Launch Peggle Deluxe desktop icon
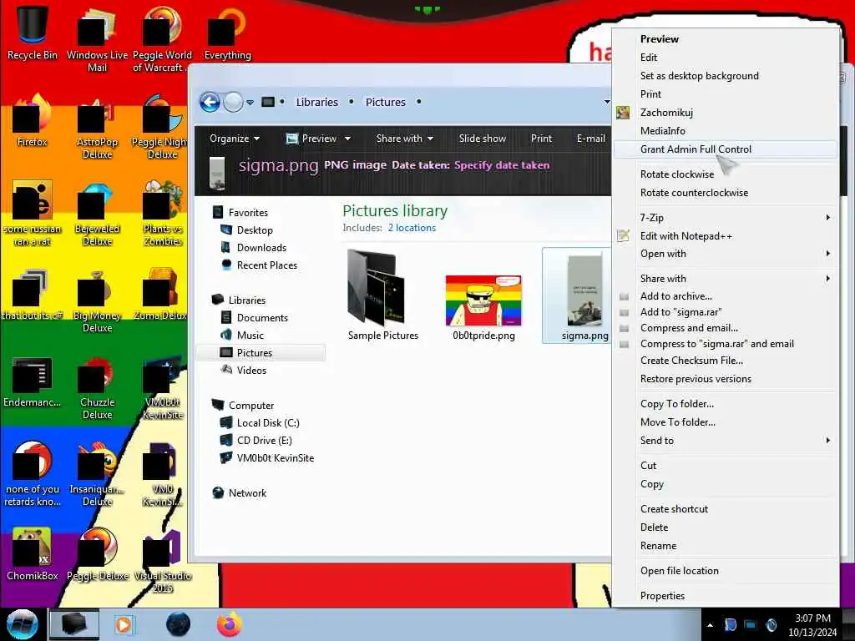Viewport: 855px width, 641px height. click(x=97, y=554)
